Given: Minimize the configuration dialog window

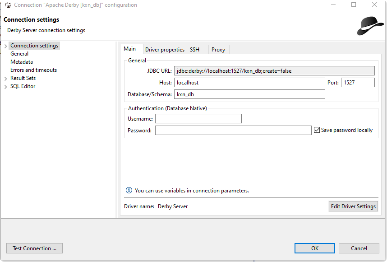Looking at the screenshot, I should [x=333, y=5].
